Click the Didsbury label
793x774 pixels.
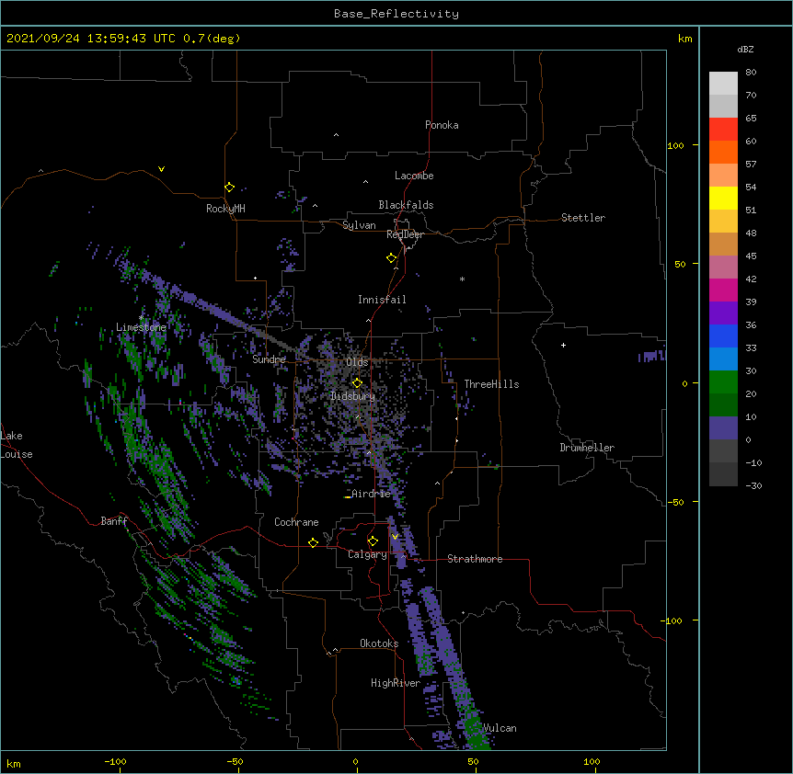click(x=352, y=396)
